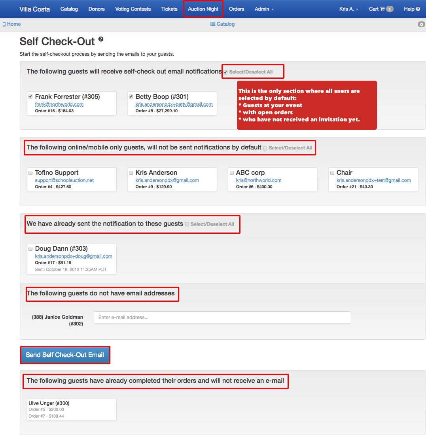
Task: Click the Janice Goldman e-mail address field
Action: click(222, 318)
